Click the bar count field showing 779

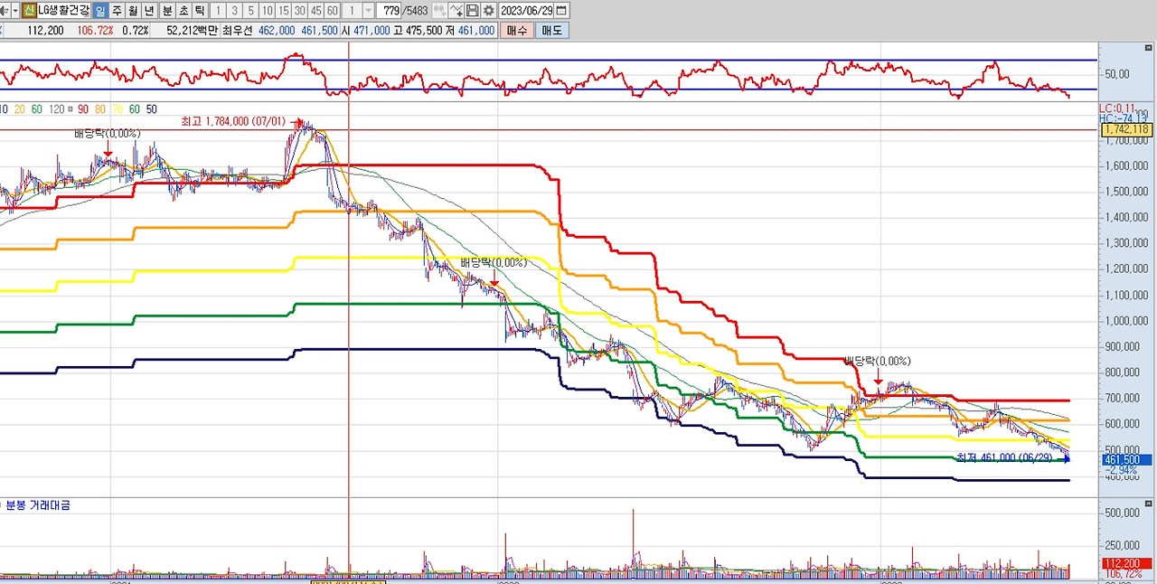pyautogui.click(x=390, y=10)
